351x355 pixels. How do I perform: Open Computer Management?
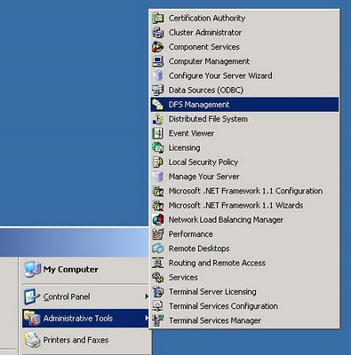pyautogui.click(x=244, y=61)
